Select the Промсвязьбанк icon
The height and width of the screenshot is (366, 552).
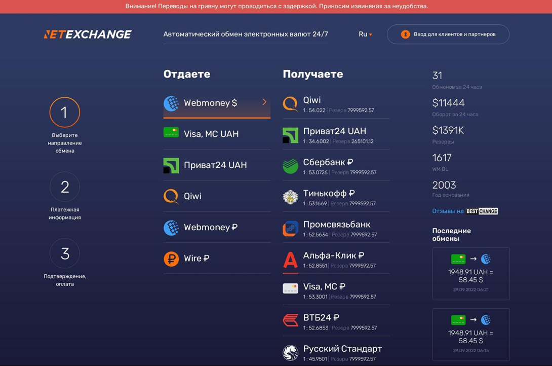coord(290,228)
